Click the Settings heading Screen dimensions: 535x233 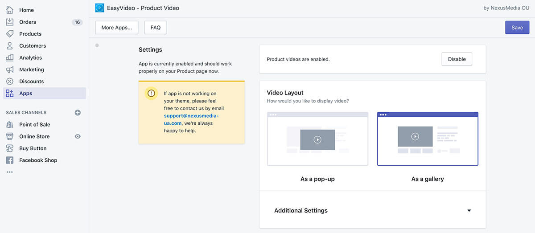[150, 50]
